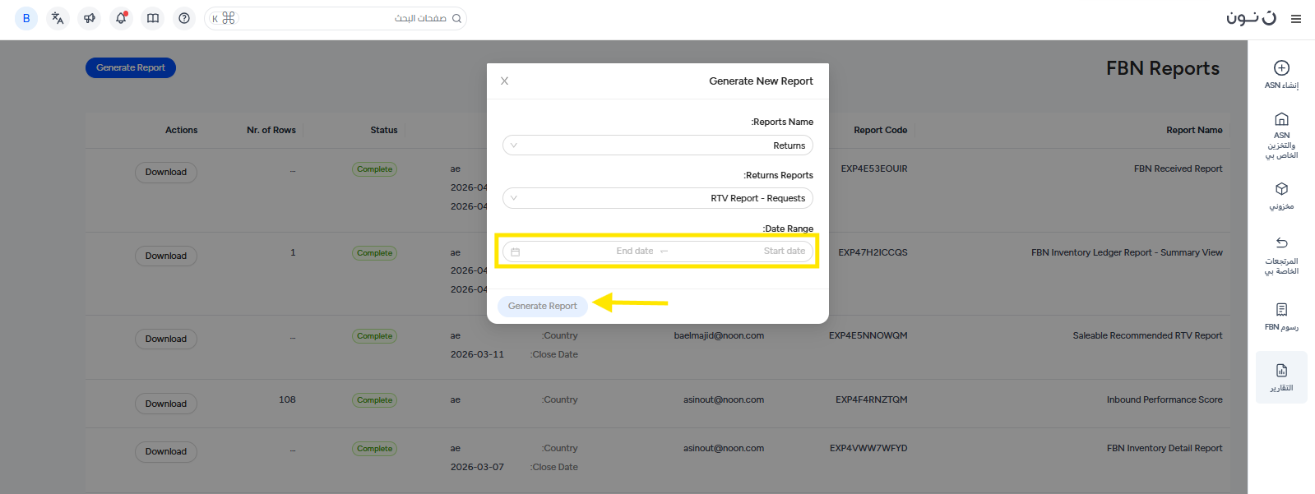1315x494 pixels.
Task: Expand the Reports Name dropdown
Action: [657, 145]
